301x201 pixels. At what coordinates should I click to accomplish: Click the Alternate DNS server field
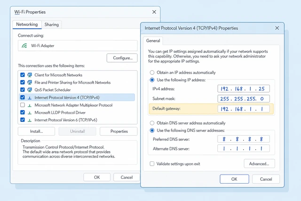pyautogui.click(x=244, y=149)
